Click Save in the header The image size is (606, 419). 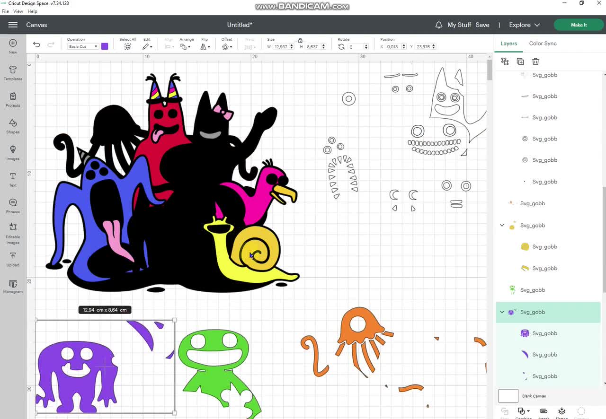click(482, 25)
